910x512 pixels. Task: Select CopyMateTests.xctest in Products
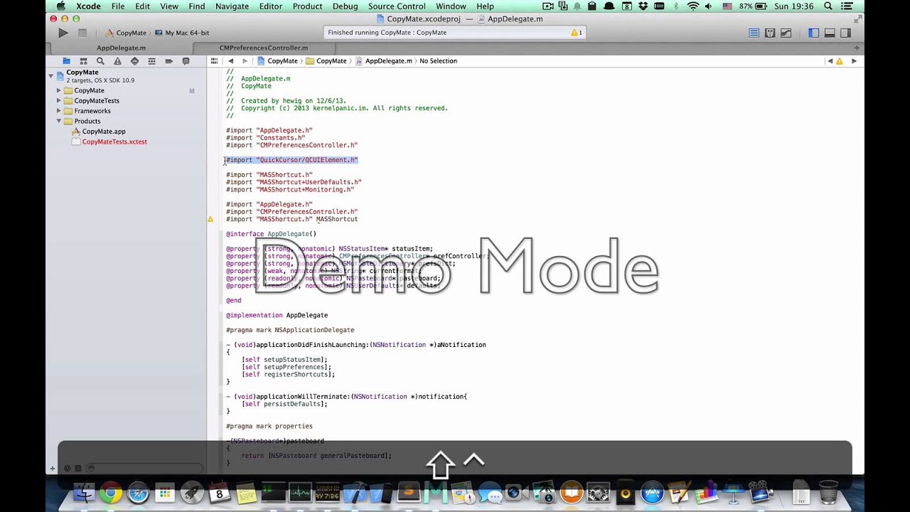tap(114, 142)
